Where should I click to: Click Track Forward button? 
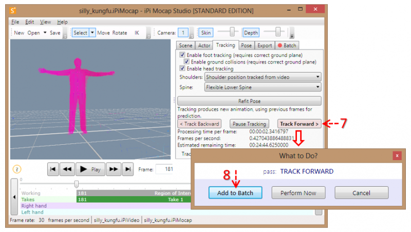click(300, 124)
